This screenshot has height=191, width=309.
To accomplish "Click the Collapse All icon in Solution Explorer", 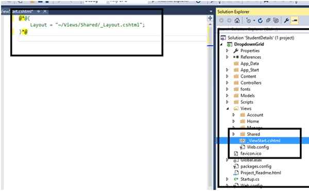I will click(x=268, y=21).
